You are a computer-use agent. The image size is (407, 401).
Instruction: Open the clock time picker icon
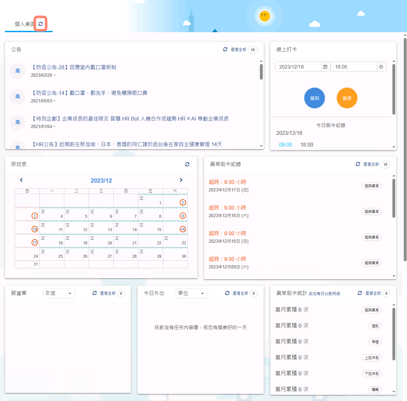point(381,67)
